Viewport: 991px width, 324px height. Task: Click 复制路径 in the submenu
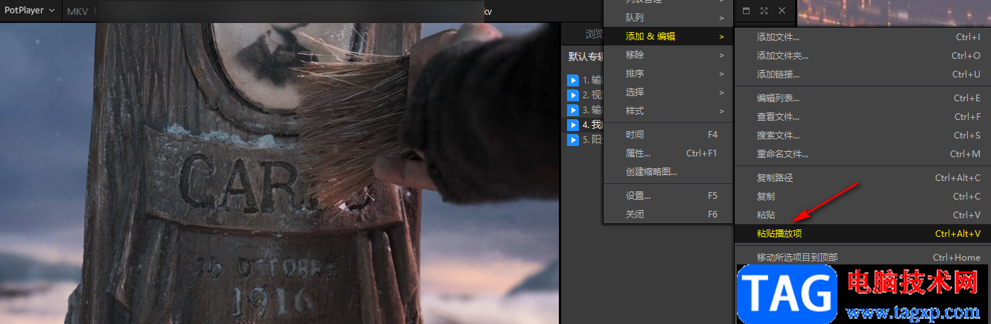coord(863,177)
